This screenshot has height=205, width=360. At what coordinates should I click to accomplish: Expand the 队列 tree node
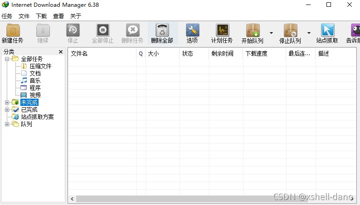(7, 124)
